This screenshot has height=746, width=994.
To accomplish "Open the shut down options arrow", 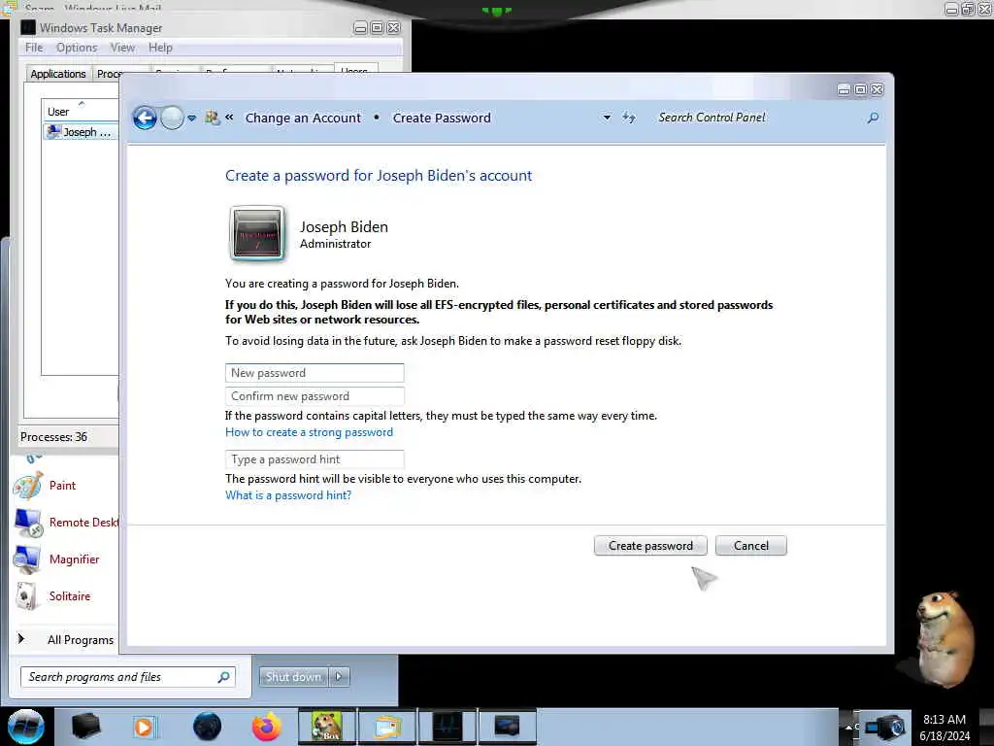I will point(339,677).
